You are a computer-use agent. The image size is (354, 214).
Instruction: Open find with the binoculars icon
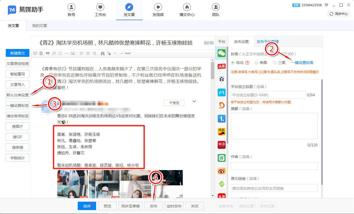pos(103,53)
